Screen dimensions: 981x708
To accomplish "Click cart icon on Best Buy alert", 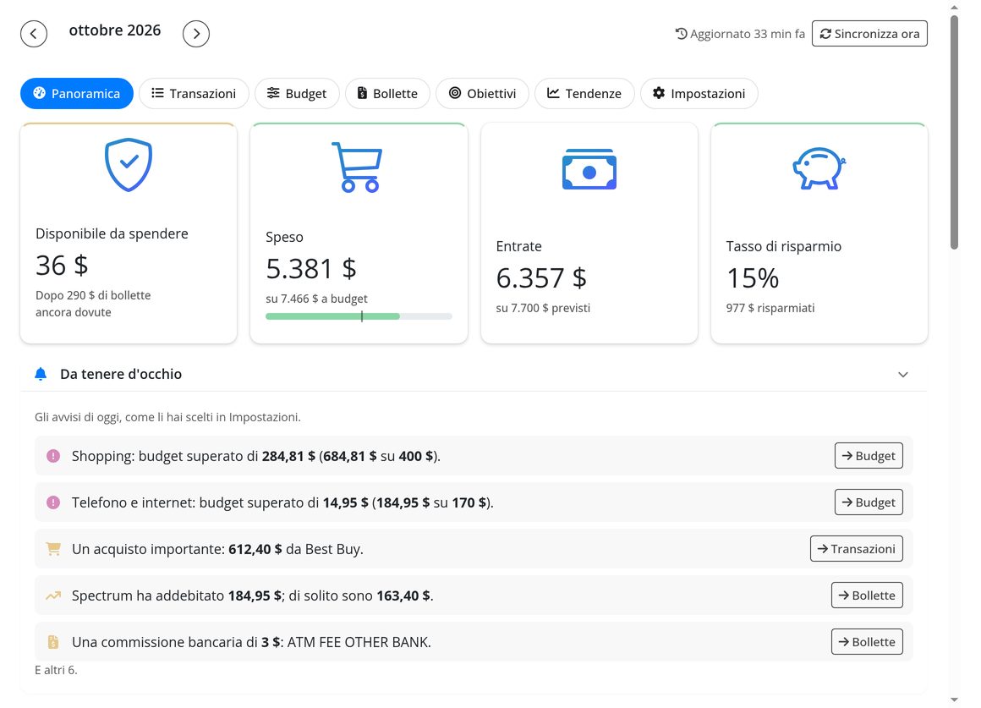I will (53, 549).
